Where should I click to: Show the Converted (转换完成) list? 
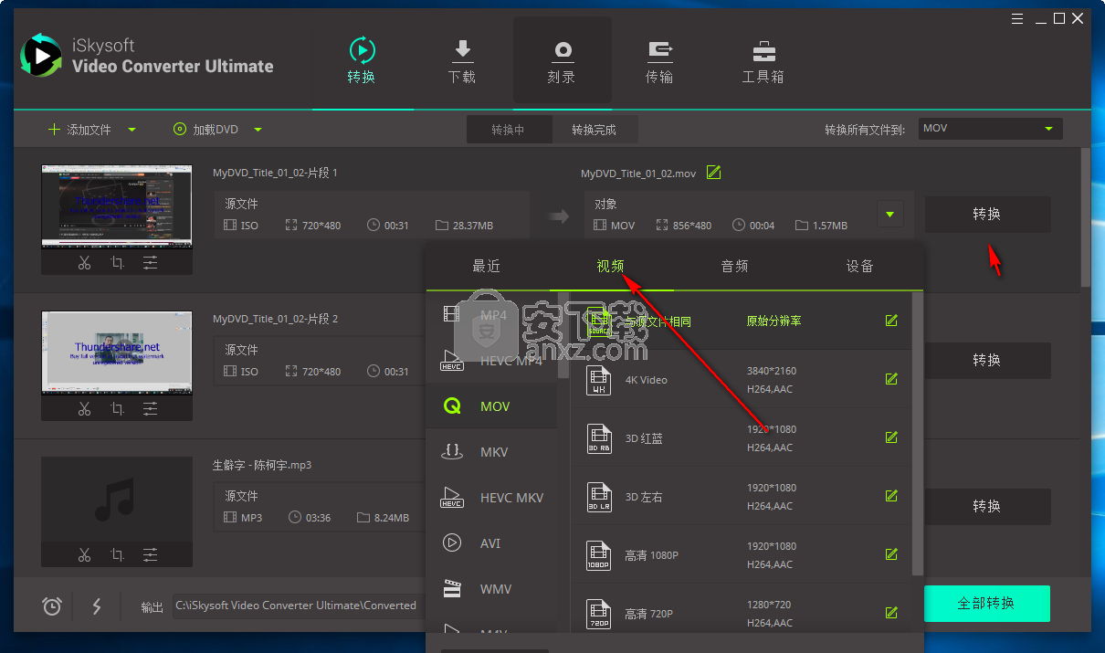[595, 130]
